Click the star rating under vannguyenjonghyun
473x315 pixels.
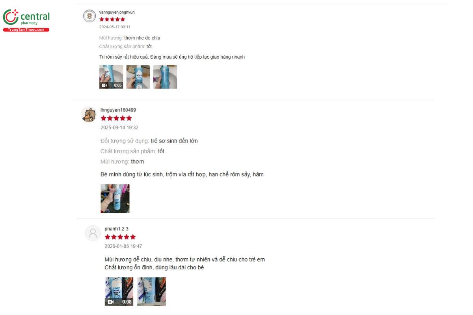(112, 19)
